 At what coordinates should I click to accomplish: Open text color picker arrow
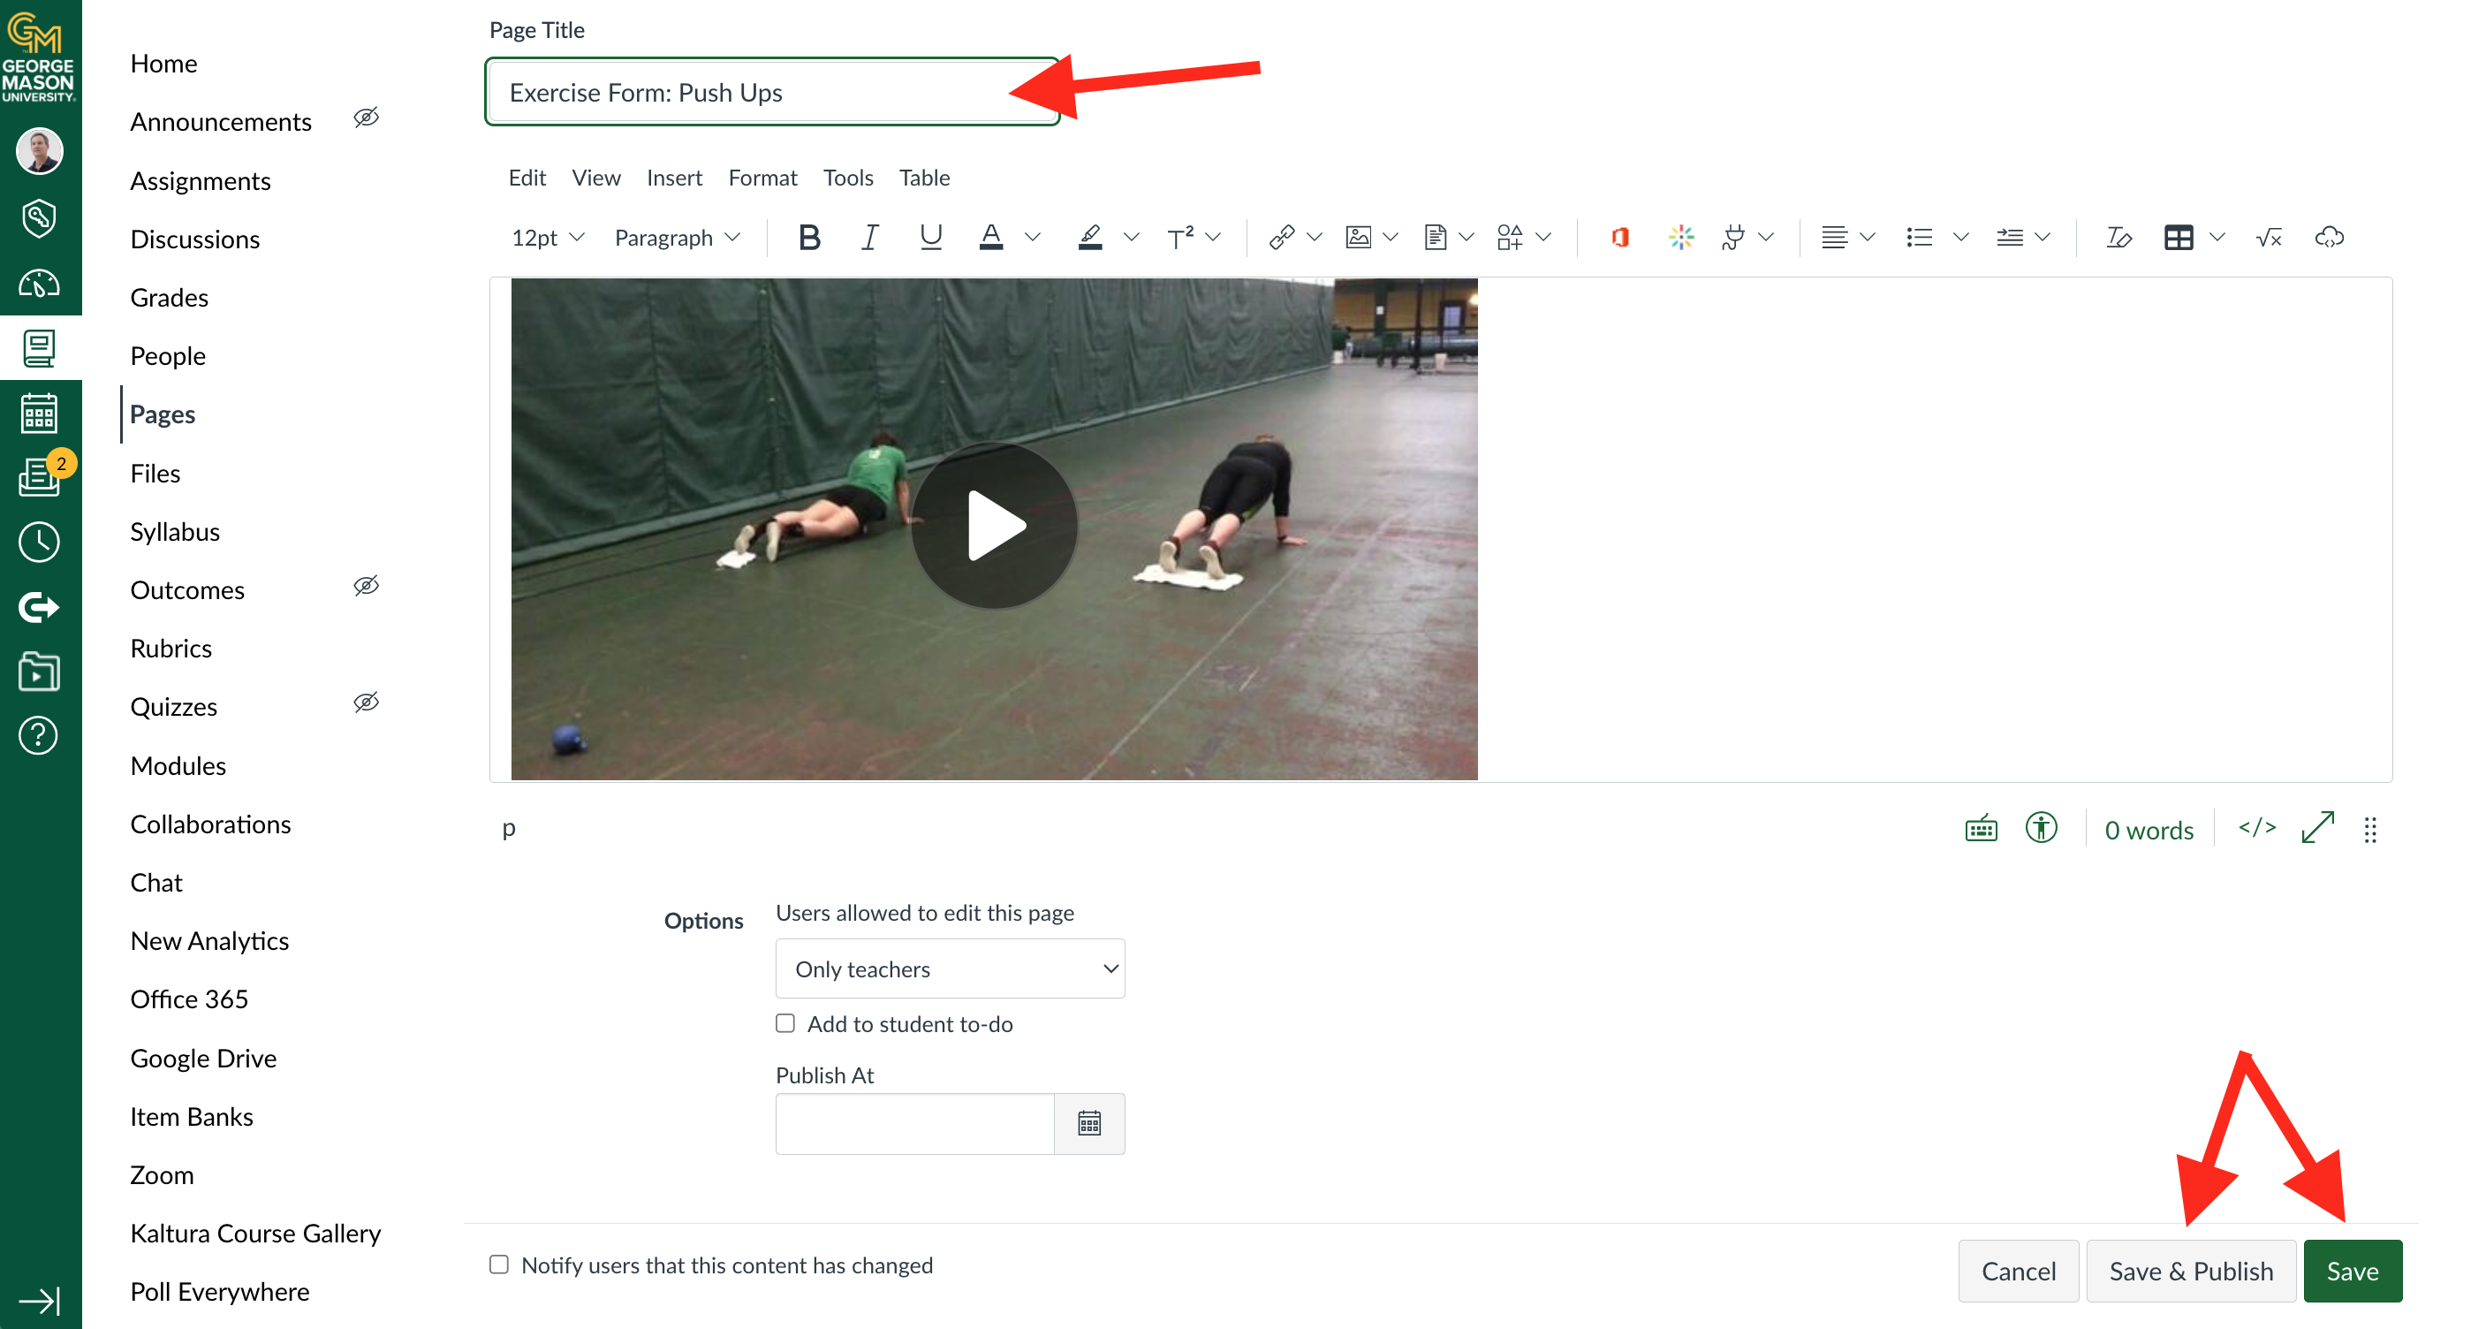pyautogui.click(x=1032, y=238)
